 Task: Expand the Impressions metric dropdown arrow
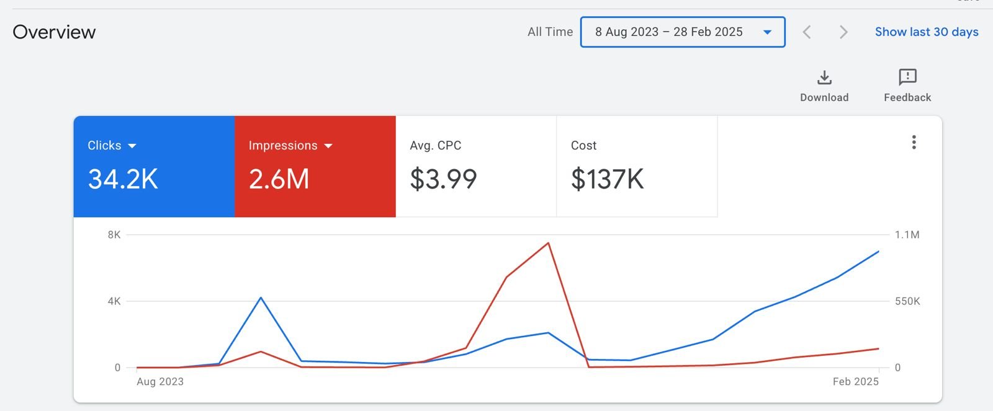[x=328, y=146]
